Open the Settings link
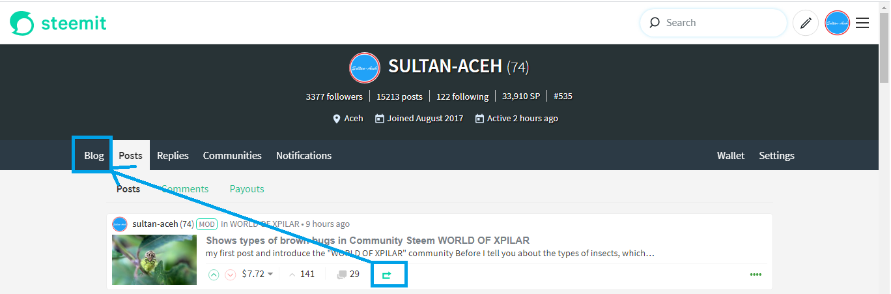Screen dimensions: 891x294 [776, 155]
